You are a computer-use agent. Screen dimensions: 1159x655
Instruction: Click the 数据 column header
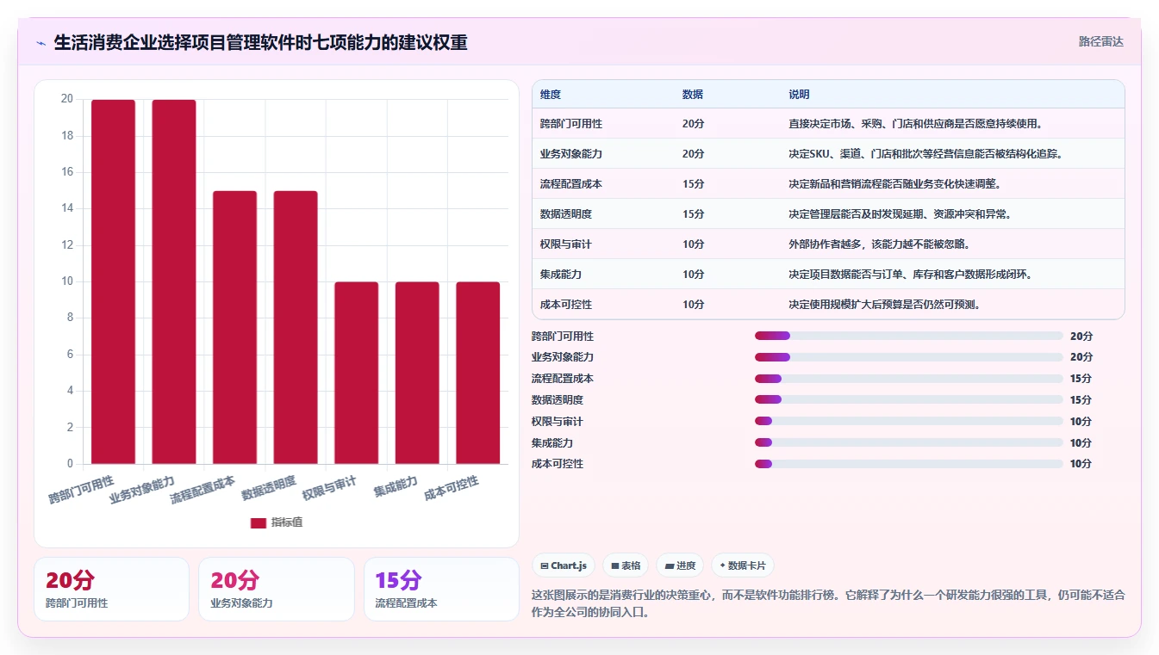(x=693, y=95)
